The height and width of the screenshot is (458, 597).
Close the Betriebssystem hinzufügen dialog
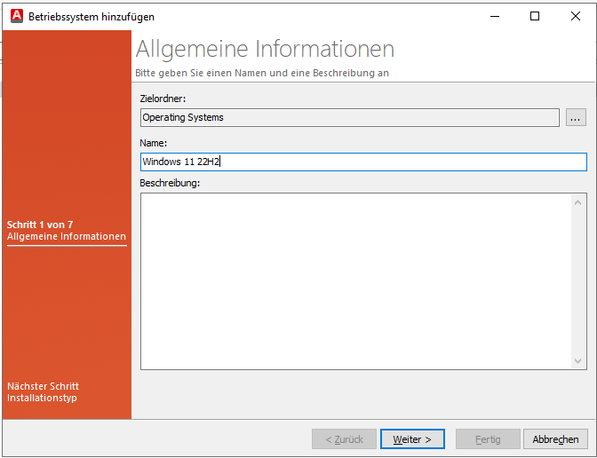(575, 16)
